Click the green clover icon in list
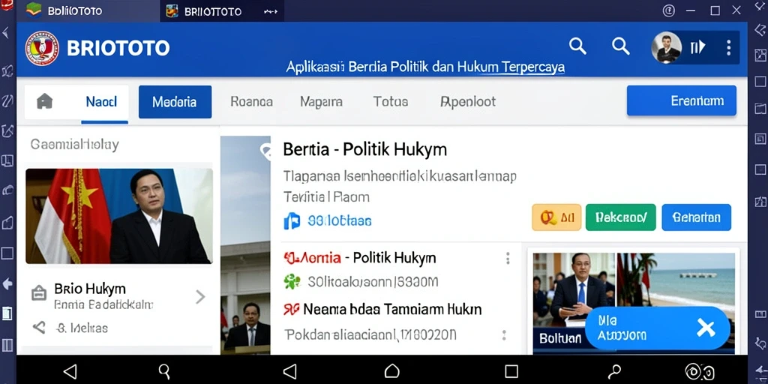 click(292, 282)
